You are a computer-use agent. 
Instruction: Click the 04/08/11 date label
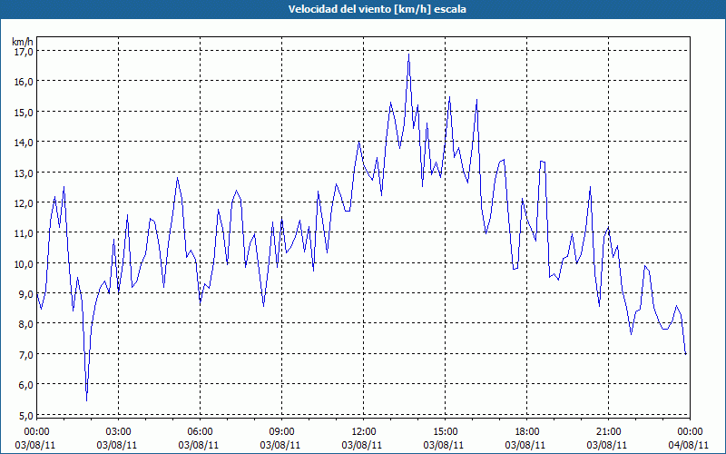tap(688, 445)
